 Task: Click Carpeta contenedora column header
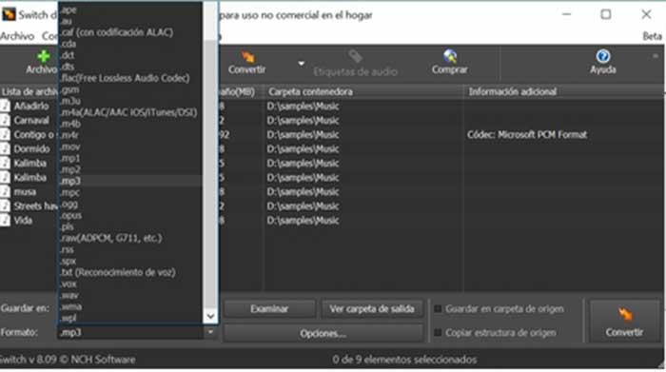click(x=363, y=91)
